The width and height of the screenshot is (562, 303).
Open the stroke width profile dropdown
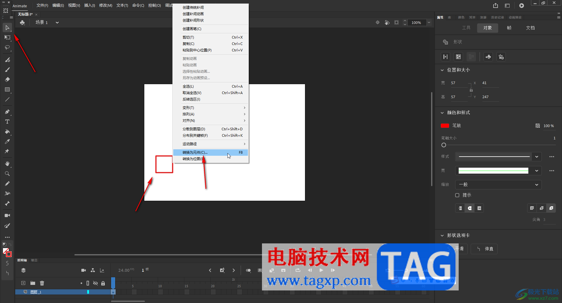[x=537, y=171]
